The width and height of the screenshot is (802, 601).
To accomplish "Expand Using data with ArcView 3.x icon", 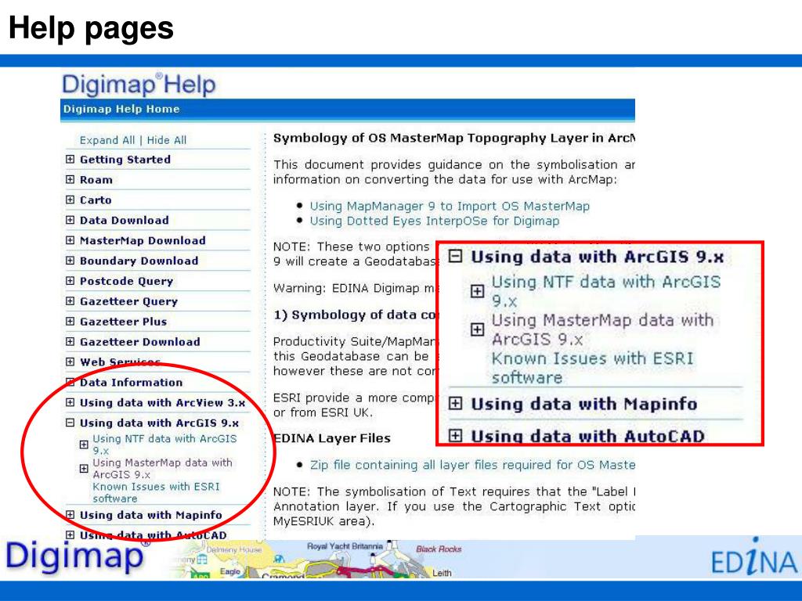I will [x=70, y=403].
